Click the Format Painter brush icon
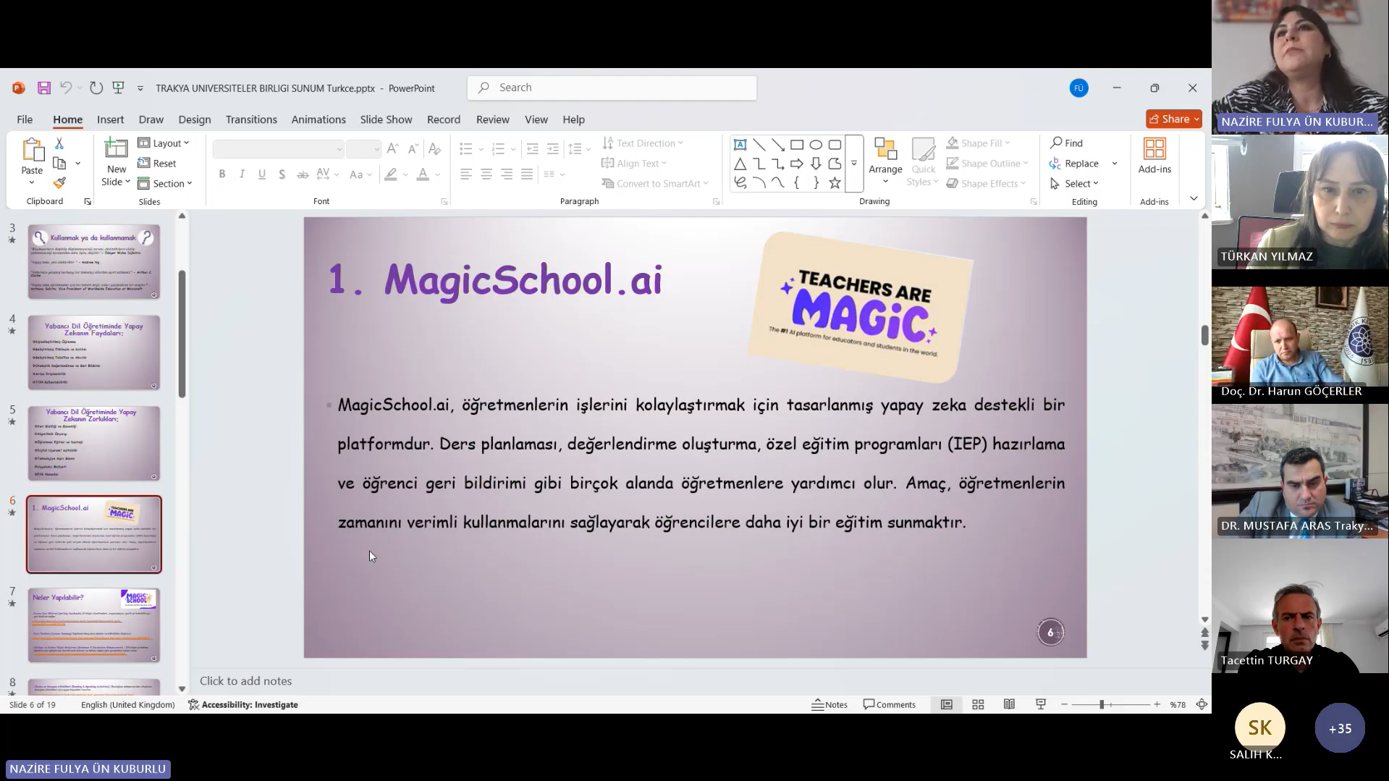The height and width of the screenshot is (781, 1389). point(59,183)
